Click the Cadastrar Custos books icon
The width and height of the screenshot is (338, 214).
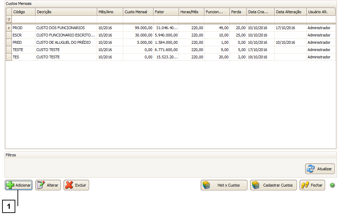[256, 185]
